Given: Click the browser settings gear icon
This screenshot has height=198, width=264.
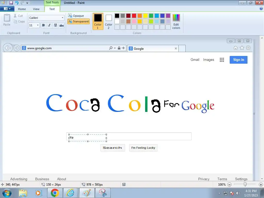Looking at the screenshot, I should click(248, 48).
